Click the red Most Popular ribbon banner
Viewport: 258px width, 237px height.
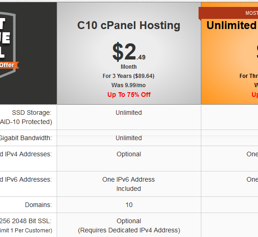point(229,13)
